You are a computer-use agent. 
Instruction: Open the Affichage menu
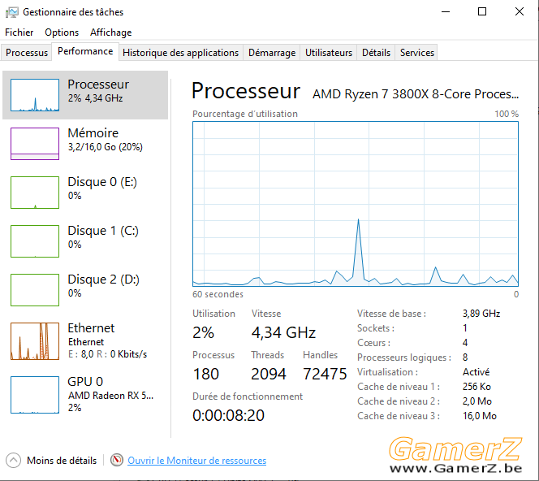[110, 32]
